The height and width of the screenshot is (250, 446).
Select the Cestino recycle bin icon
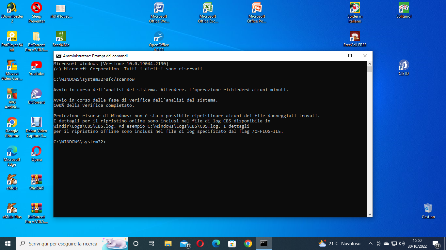pos(428,211)
